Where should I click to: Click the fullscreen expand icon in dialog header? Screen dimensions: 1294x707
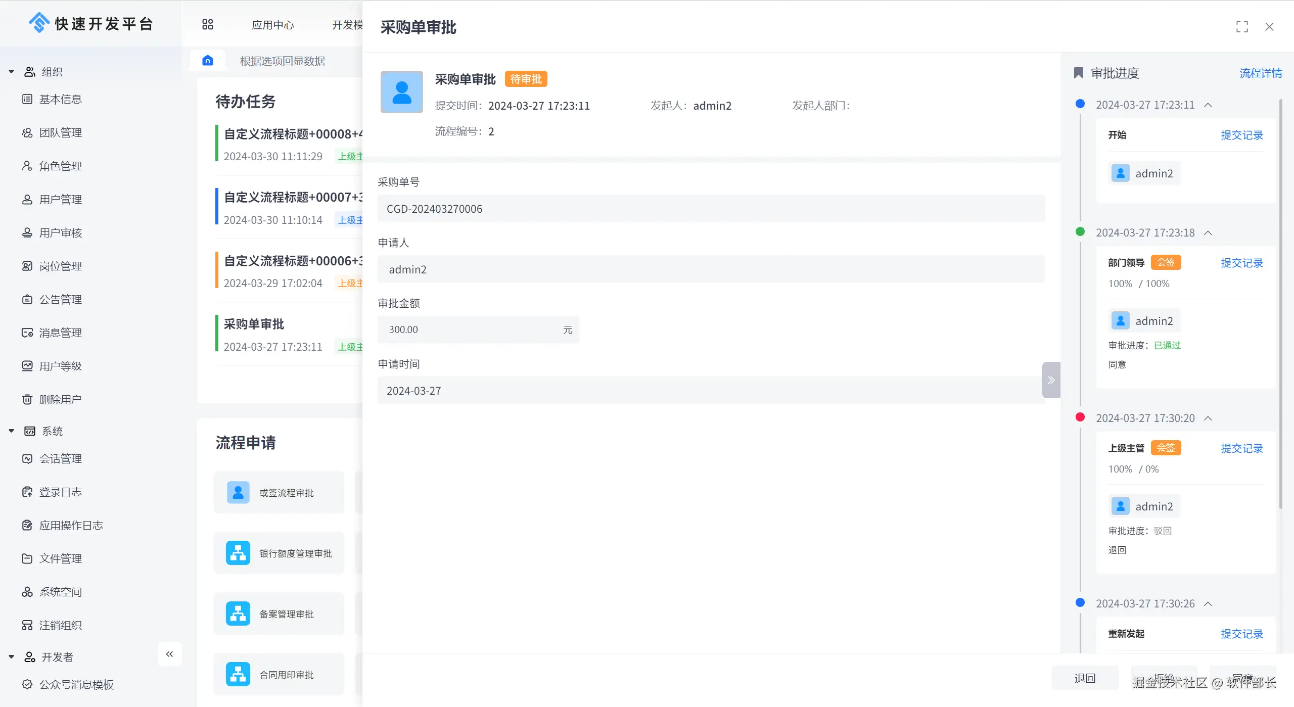coord(1242,27)
